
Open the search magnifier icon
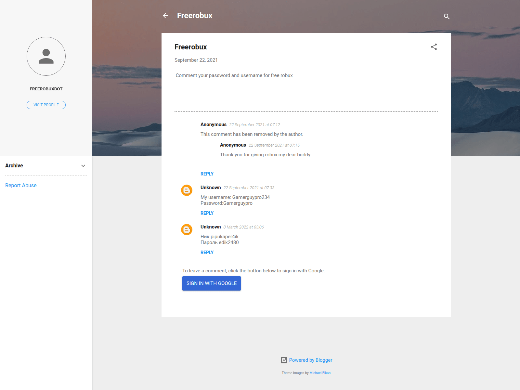pos(447,16)
